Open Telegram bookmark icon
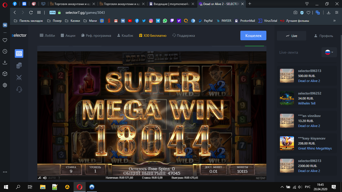The width and height of the screenshot is (342, 192). click(x=158, y=21)
